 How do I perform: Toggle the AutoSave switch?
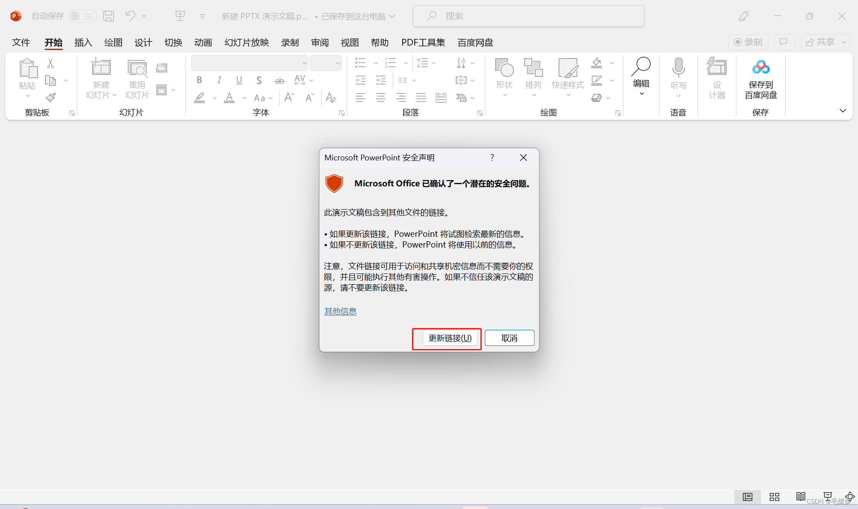[x=82, y=16]
